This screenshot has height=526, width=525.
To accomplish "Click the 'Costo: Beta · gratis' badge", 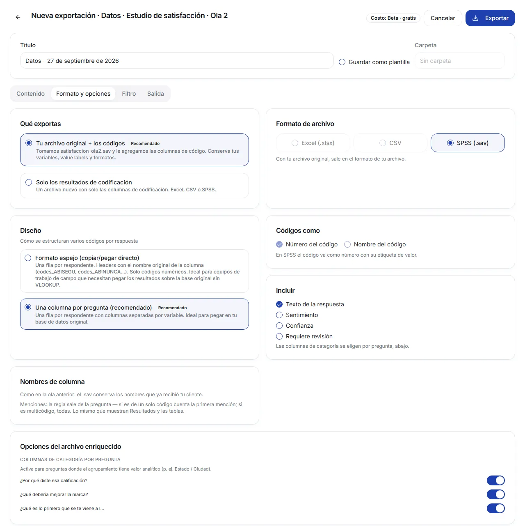I will click(393, 18).
